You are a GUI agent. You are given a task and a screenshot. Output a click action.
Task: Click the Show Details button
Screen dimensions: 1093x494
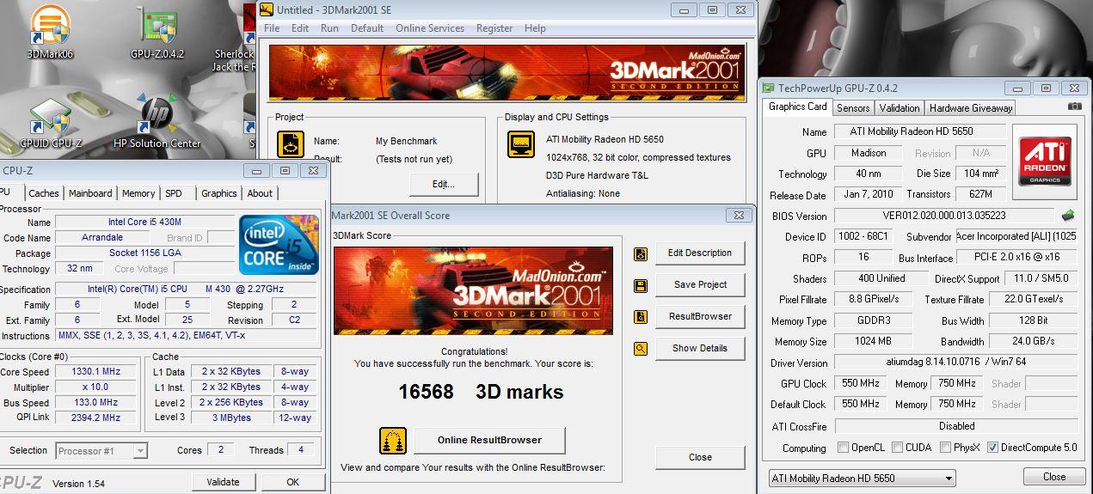(x=700, y=349)
